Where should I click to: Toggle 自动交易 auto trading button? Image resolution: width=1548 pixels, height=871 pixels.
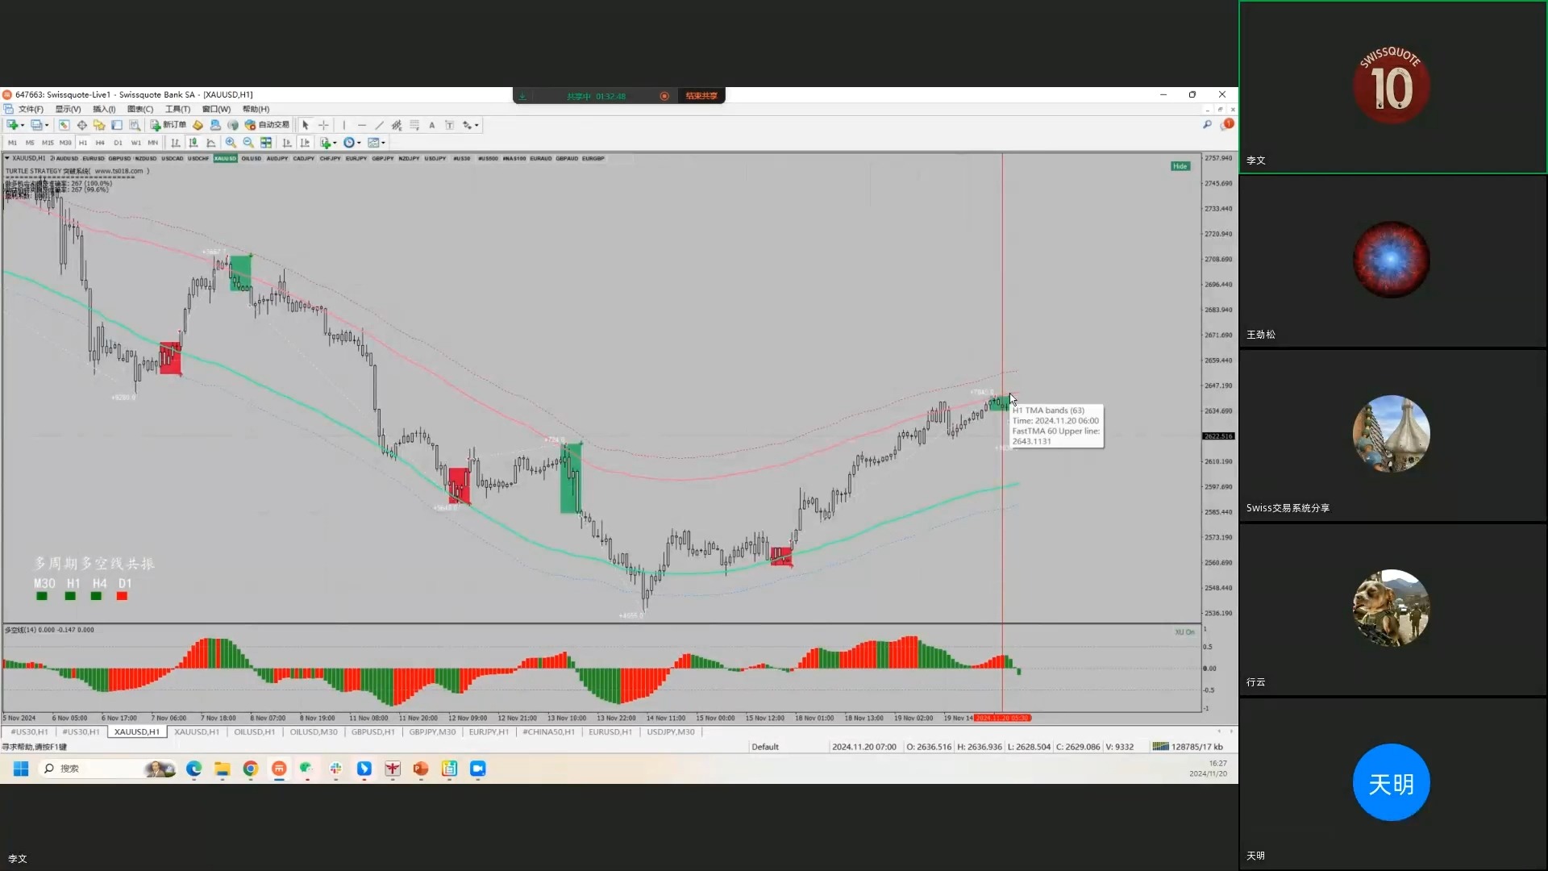[268, 125]
